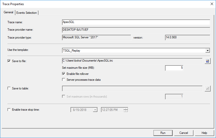Viewport: 216px width, 138px height.
Task: Click the maximum rows value field showing 1
Action: coord(174,97)
